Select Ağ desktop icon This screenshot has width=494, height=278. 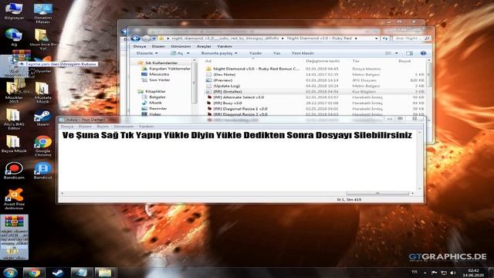pyautogui.click(x=14, y=38)
